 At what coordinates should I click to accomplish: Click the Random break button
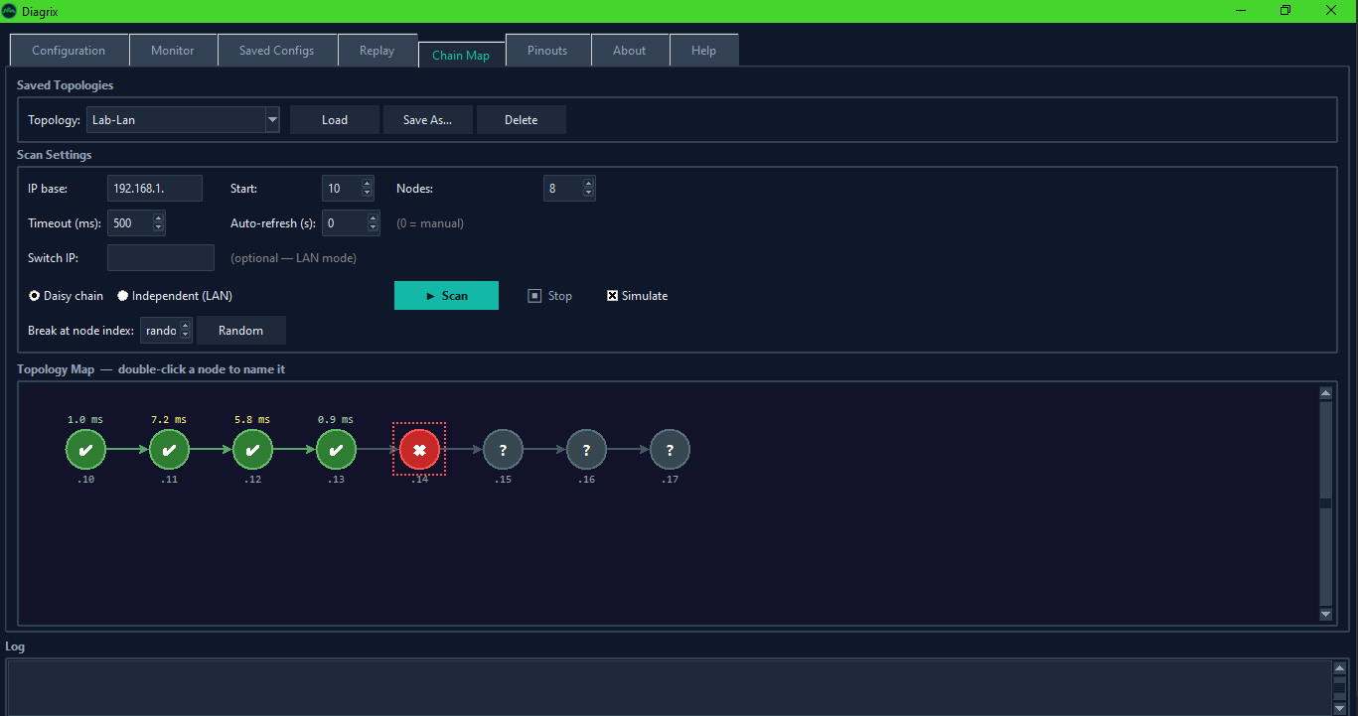tap(241, 331)
